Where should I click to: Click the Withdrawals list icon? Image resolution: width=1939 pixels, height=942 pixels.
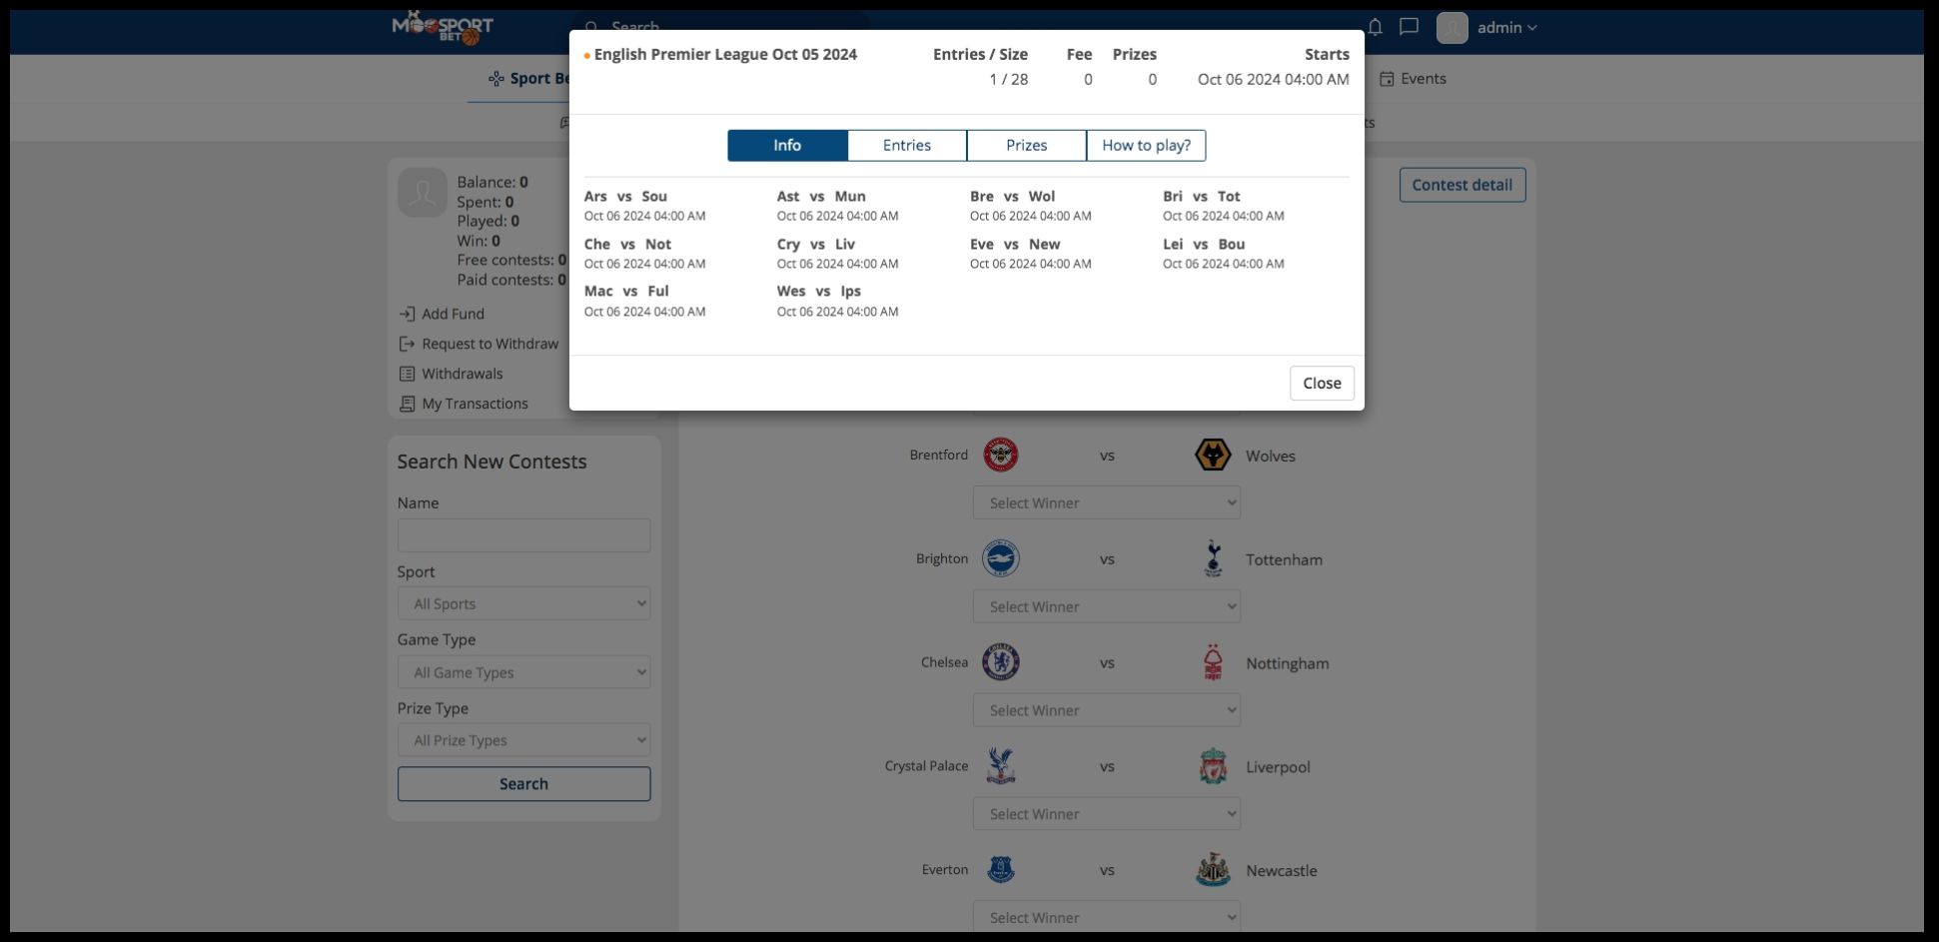tap(407, 374)
